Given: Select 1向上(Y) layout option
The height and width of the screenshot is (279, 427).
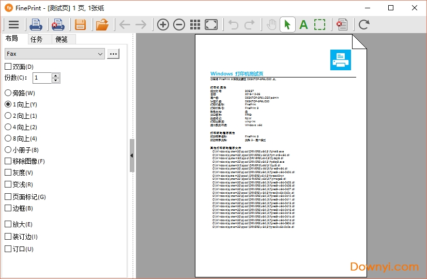Looking at the screenshot, I should 8,104.
